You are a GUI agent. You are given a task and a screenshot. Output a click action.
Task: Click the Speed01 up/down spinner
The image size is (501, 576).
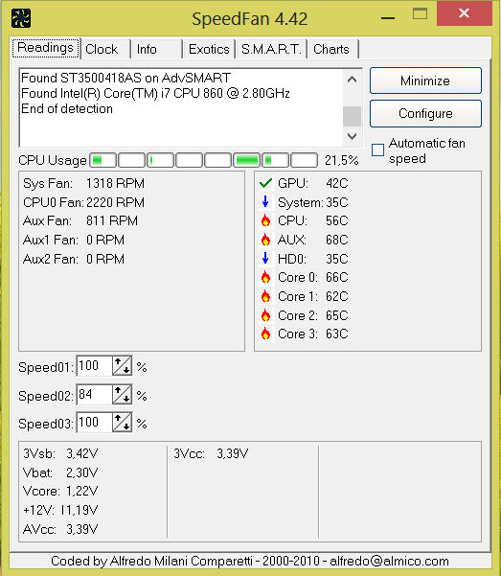[122, 366]
